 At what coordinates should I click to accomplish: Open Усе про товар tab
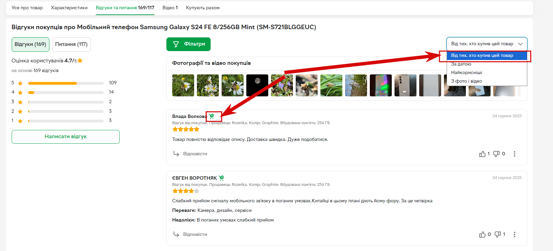27,8
